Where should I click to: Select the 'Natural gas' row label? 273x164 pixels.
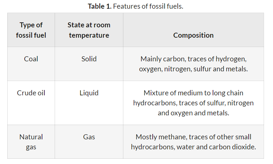(x=31, y=142)
